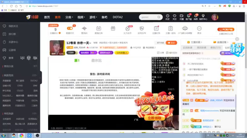Open 我的关注 heart icon in sidebar

pyautogui.click(x=4, y=26)
